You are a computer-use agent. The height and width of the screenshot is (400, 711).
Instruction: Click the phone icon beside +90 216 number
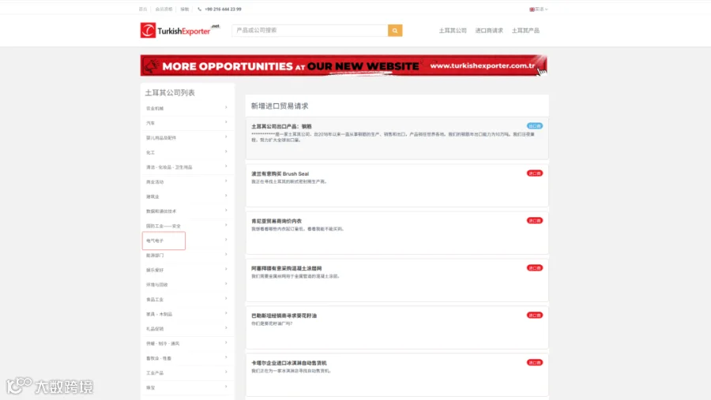point(200,9)
